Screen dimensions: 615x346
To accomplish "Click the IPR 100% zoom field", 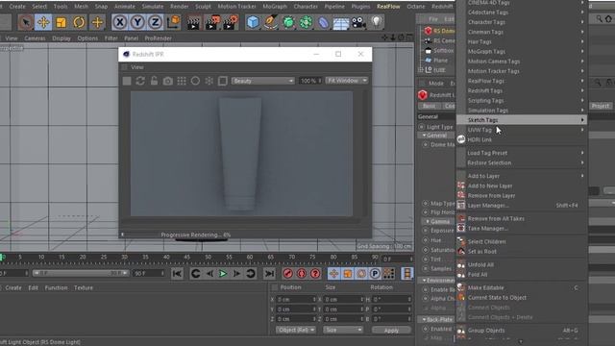I will click(x=309, y=81).
